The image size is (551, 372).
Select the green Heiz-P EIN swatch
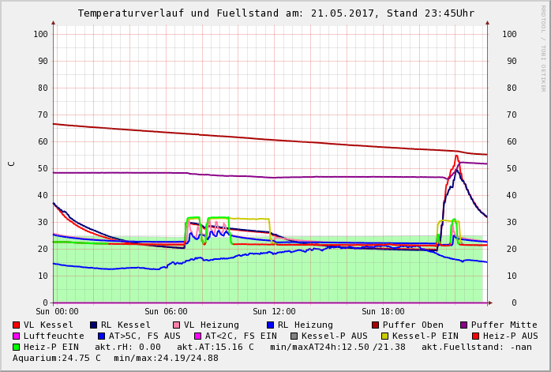coord(16,347)
